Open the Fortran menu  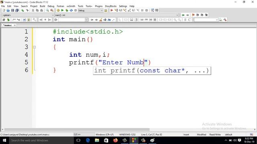tap(61, 6)
